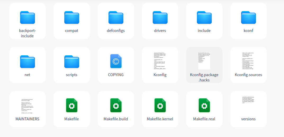Select the Makefile.kernel gear icon
The height and width of the screenshot is (137, 284).
pyautogui.click(x=160, y=105)
